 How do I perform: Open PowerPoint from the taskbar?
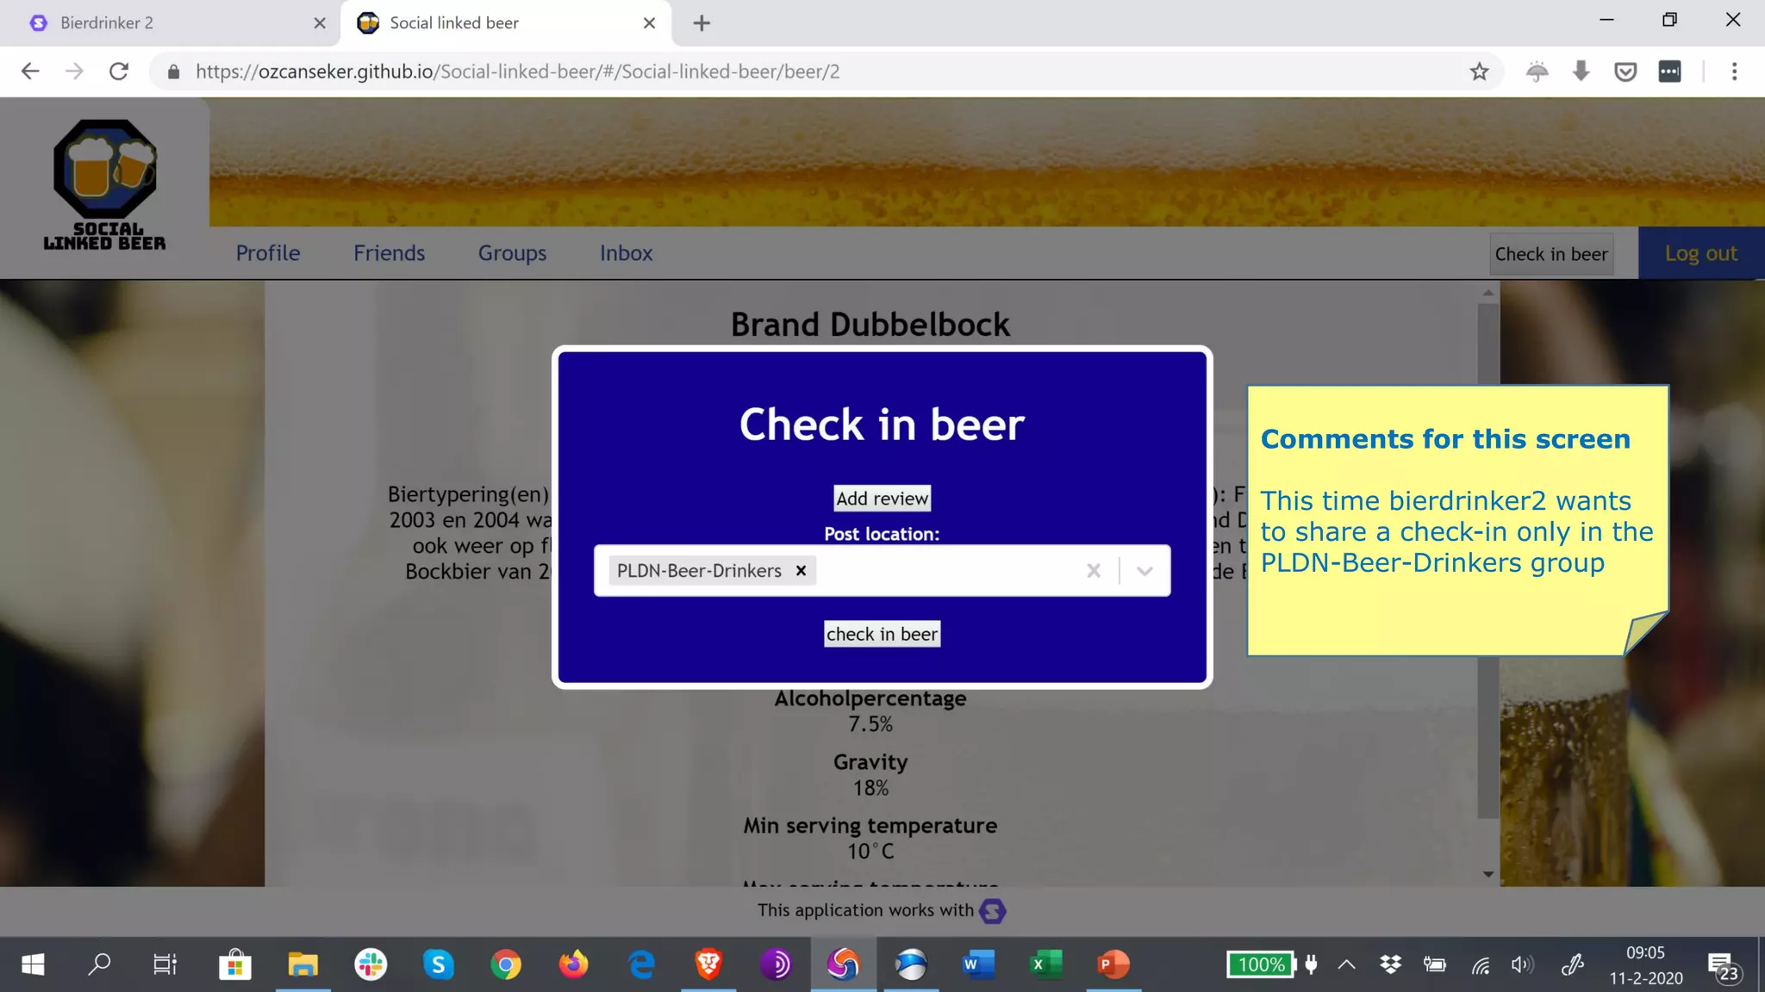(1113, 964)
